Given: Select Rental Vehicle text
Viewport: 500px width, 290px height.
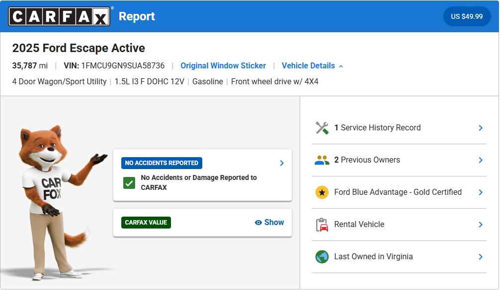Looking at the screenshot, I should pos(359,225).
